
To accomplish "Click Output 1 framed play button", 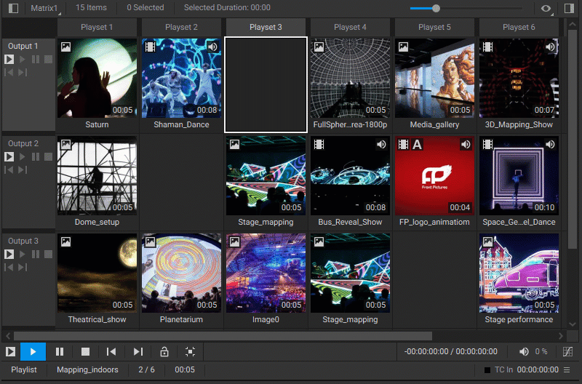I will 9,60.
